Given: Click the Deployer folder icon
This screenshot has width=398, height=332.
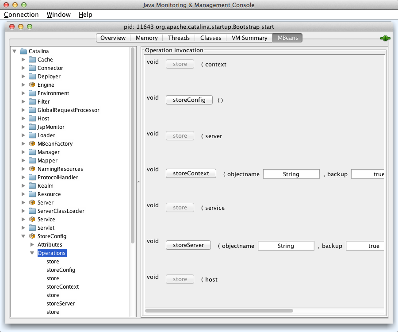Looking at the screenshot, I should coord(32,77).
